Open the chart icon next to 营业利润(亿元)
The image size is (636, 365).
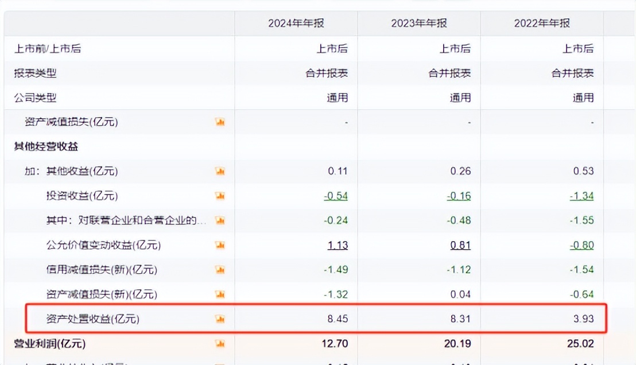[x=219, y=344]
